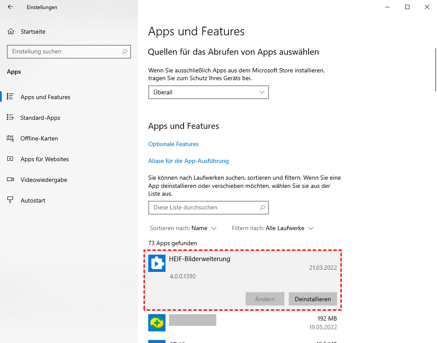Image resolution: width=437 pixels, height=343 pixels.
Task: Click the Apps für Websites icon
Action: pyautogui.click(x=11, y=159)
